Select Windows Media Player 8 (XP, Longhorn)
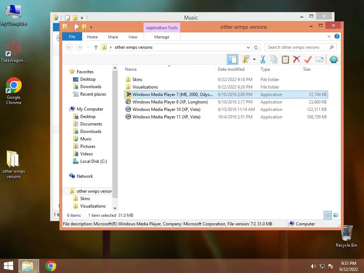Viewport: 364px width, 273px height. click(x=226, y=102)
